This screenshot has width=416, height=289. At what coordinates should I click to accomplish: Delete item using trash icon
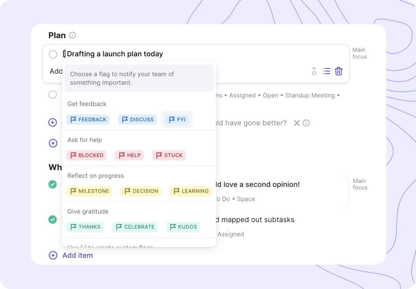(x=339, y=71)
